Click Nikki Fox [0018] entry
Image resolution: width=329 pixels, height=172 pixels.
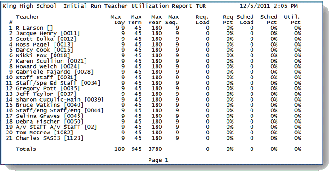pos(43,55)
